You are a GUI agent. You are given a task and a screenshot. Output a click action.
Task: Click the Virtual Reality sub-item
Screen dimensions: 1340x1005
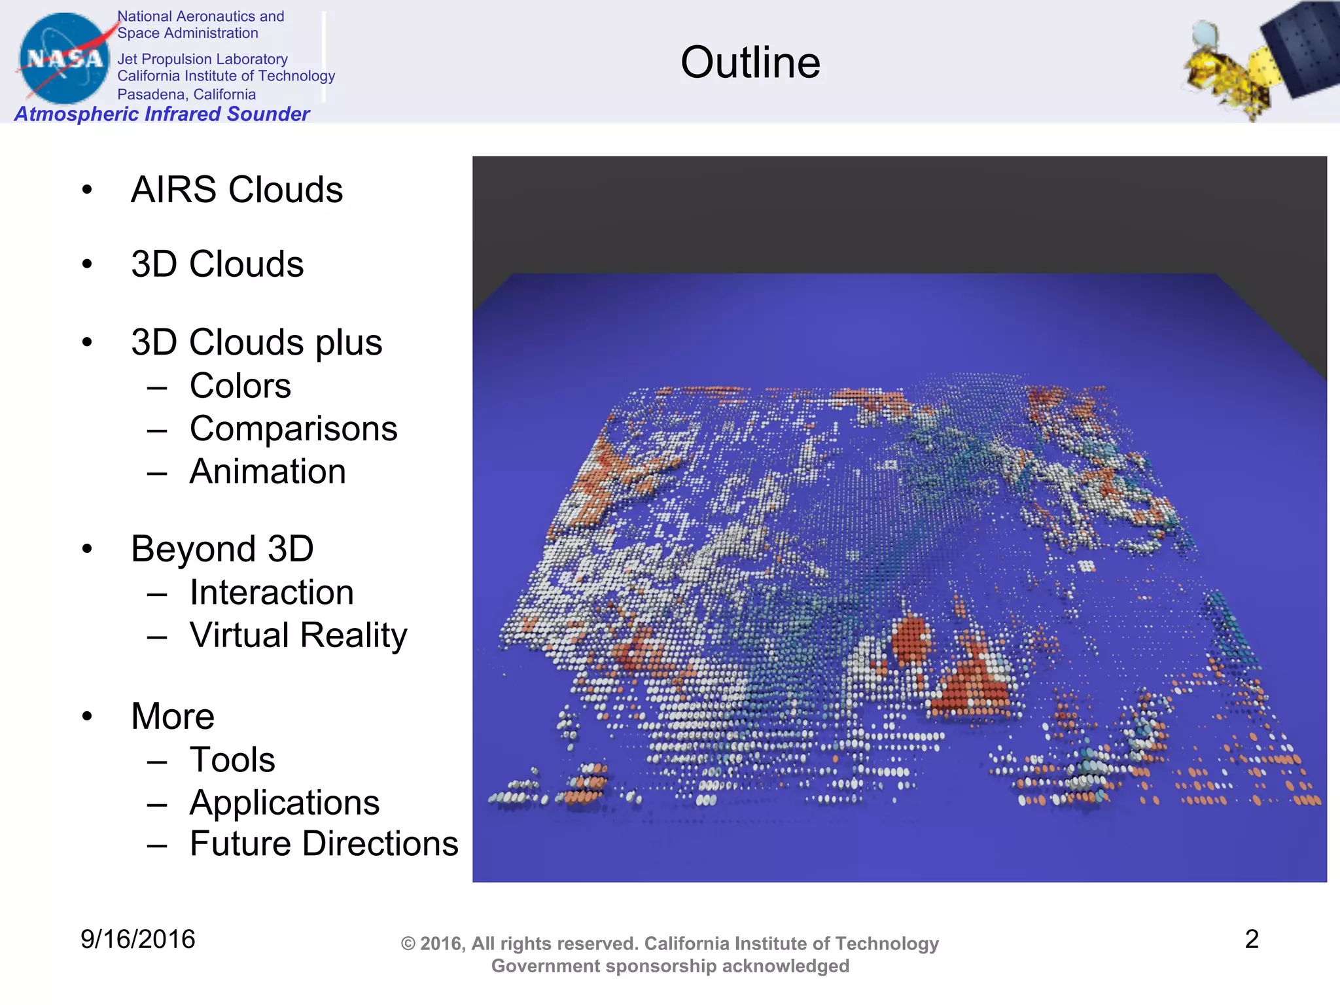(298, 635)
